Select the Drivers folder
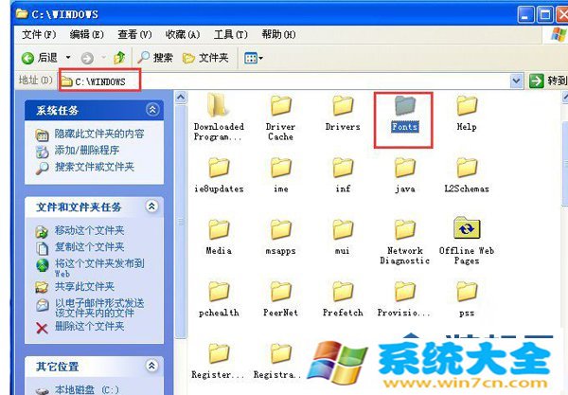Viewport: 568px width, 395px height. coord(343,112)
